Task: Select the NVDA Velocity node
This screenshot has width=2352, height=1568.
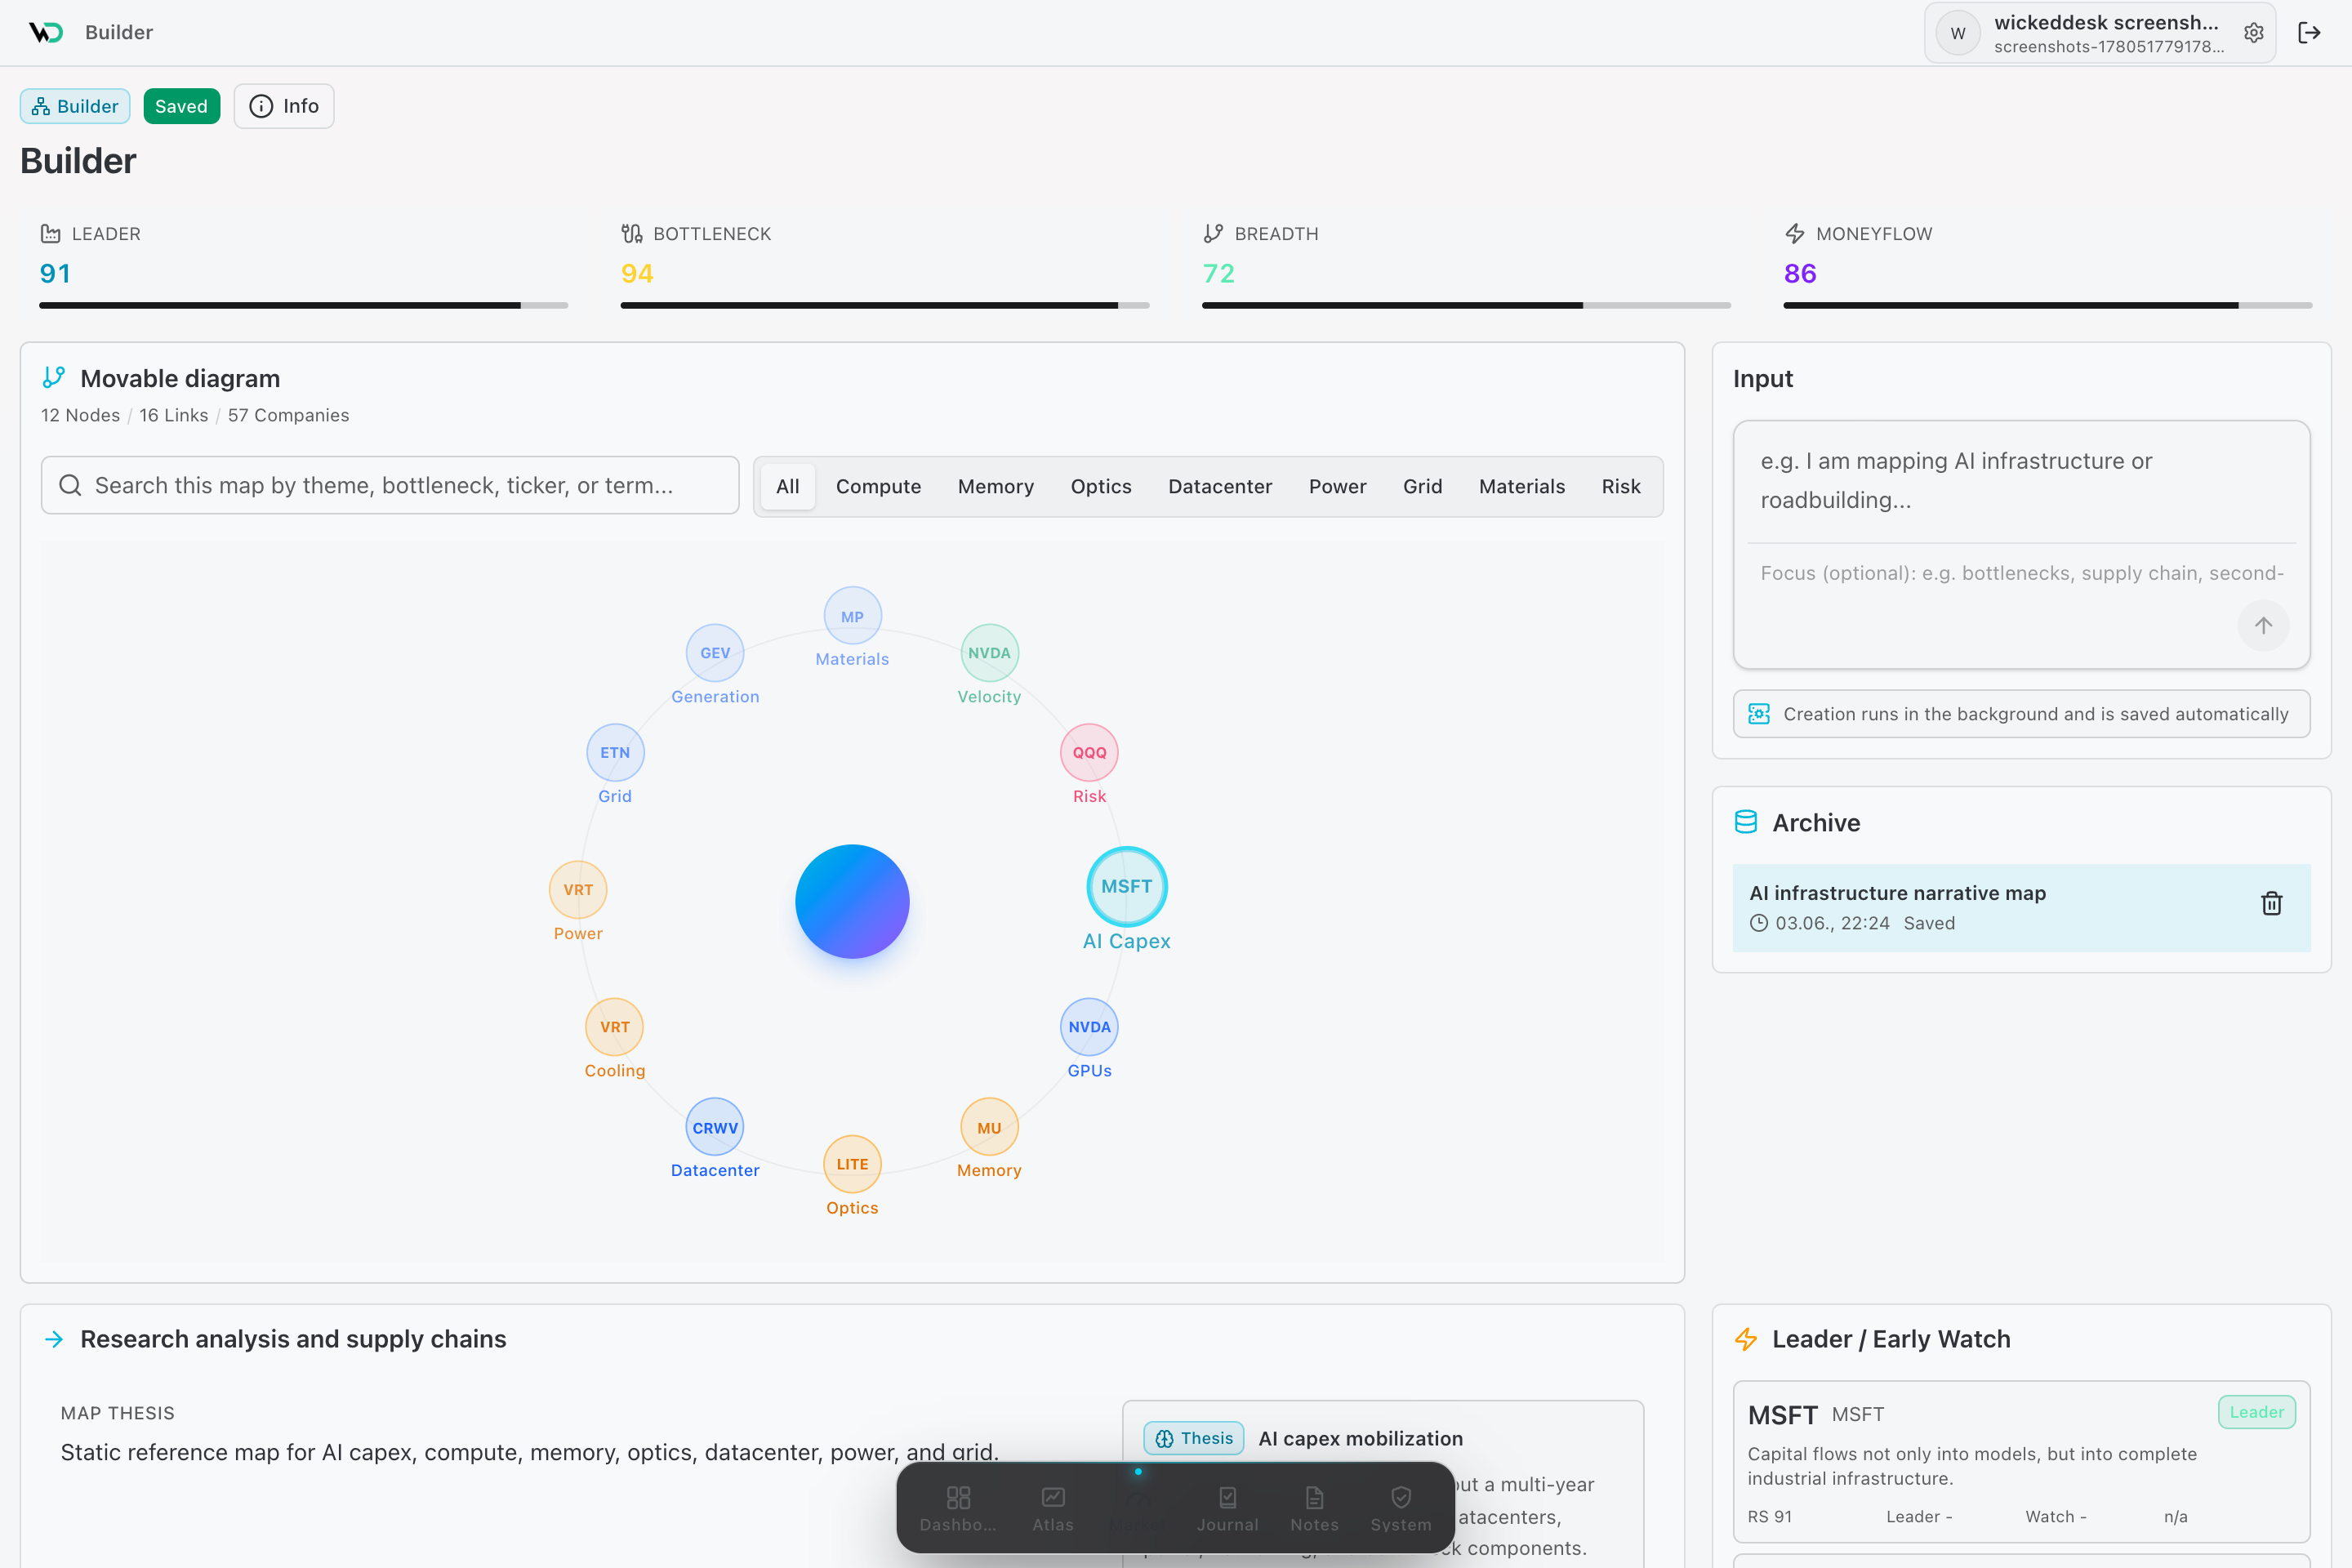Action: 989,653
